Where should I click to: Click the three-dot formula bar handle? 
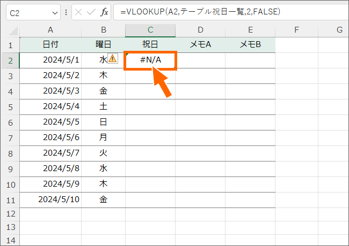click(x=66, y=12)
